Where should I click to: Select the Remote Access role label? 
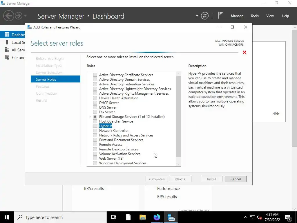pyautogui.click(x=111, y=145)
